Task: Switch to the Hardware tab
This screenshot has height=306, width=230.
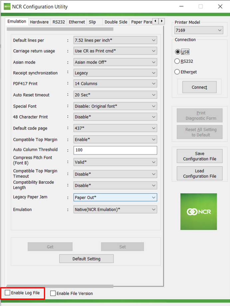Action: point(39,22)
